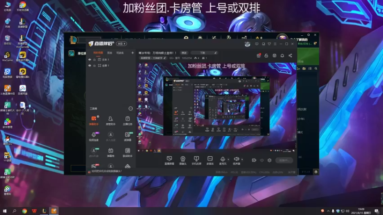
Task: Toggle visibility eye of 文本 1 layer
Action: [x=90, y=59]
